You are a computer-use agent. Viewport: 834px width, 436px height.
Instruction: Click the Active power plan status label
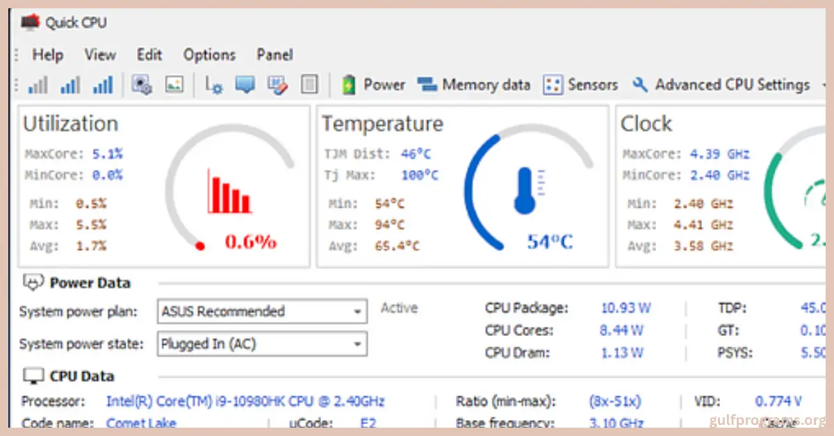click(399, 308)
